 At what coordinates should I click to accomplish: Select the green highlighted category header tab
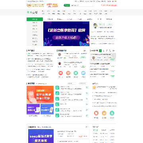35,19
